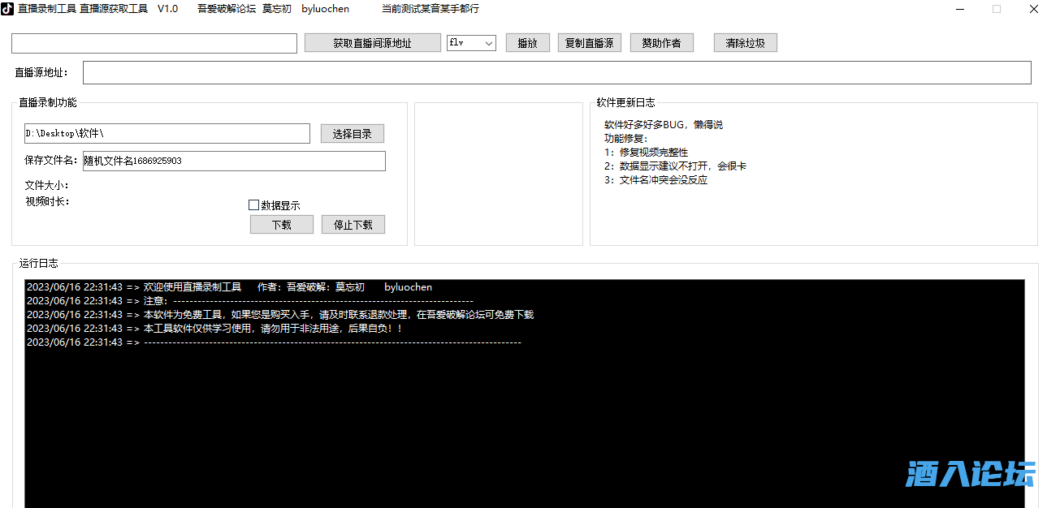Click log line 本软件为免费工具
The image size is (1047, 508).
tap(280, 315)
